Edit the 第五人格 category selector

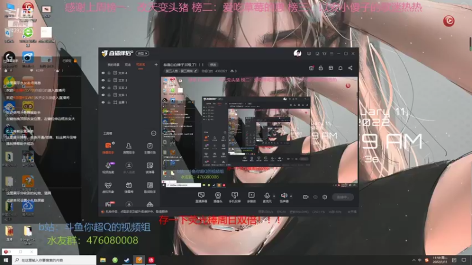click(x=181, y=71)
